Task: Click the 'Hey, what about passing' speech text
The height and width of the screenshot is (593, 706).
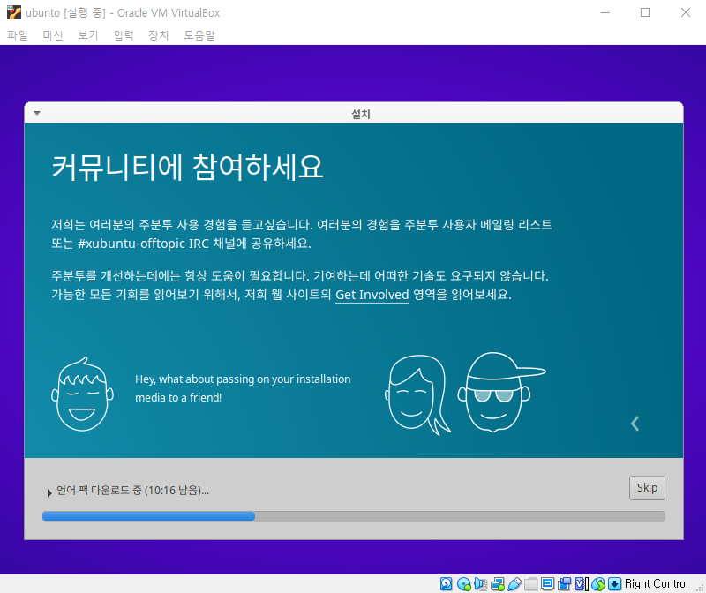Action: (x=243, y=388)
